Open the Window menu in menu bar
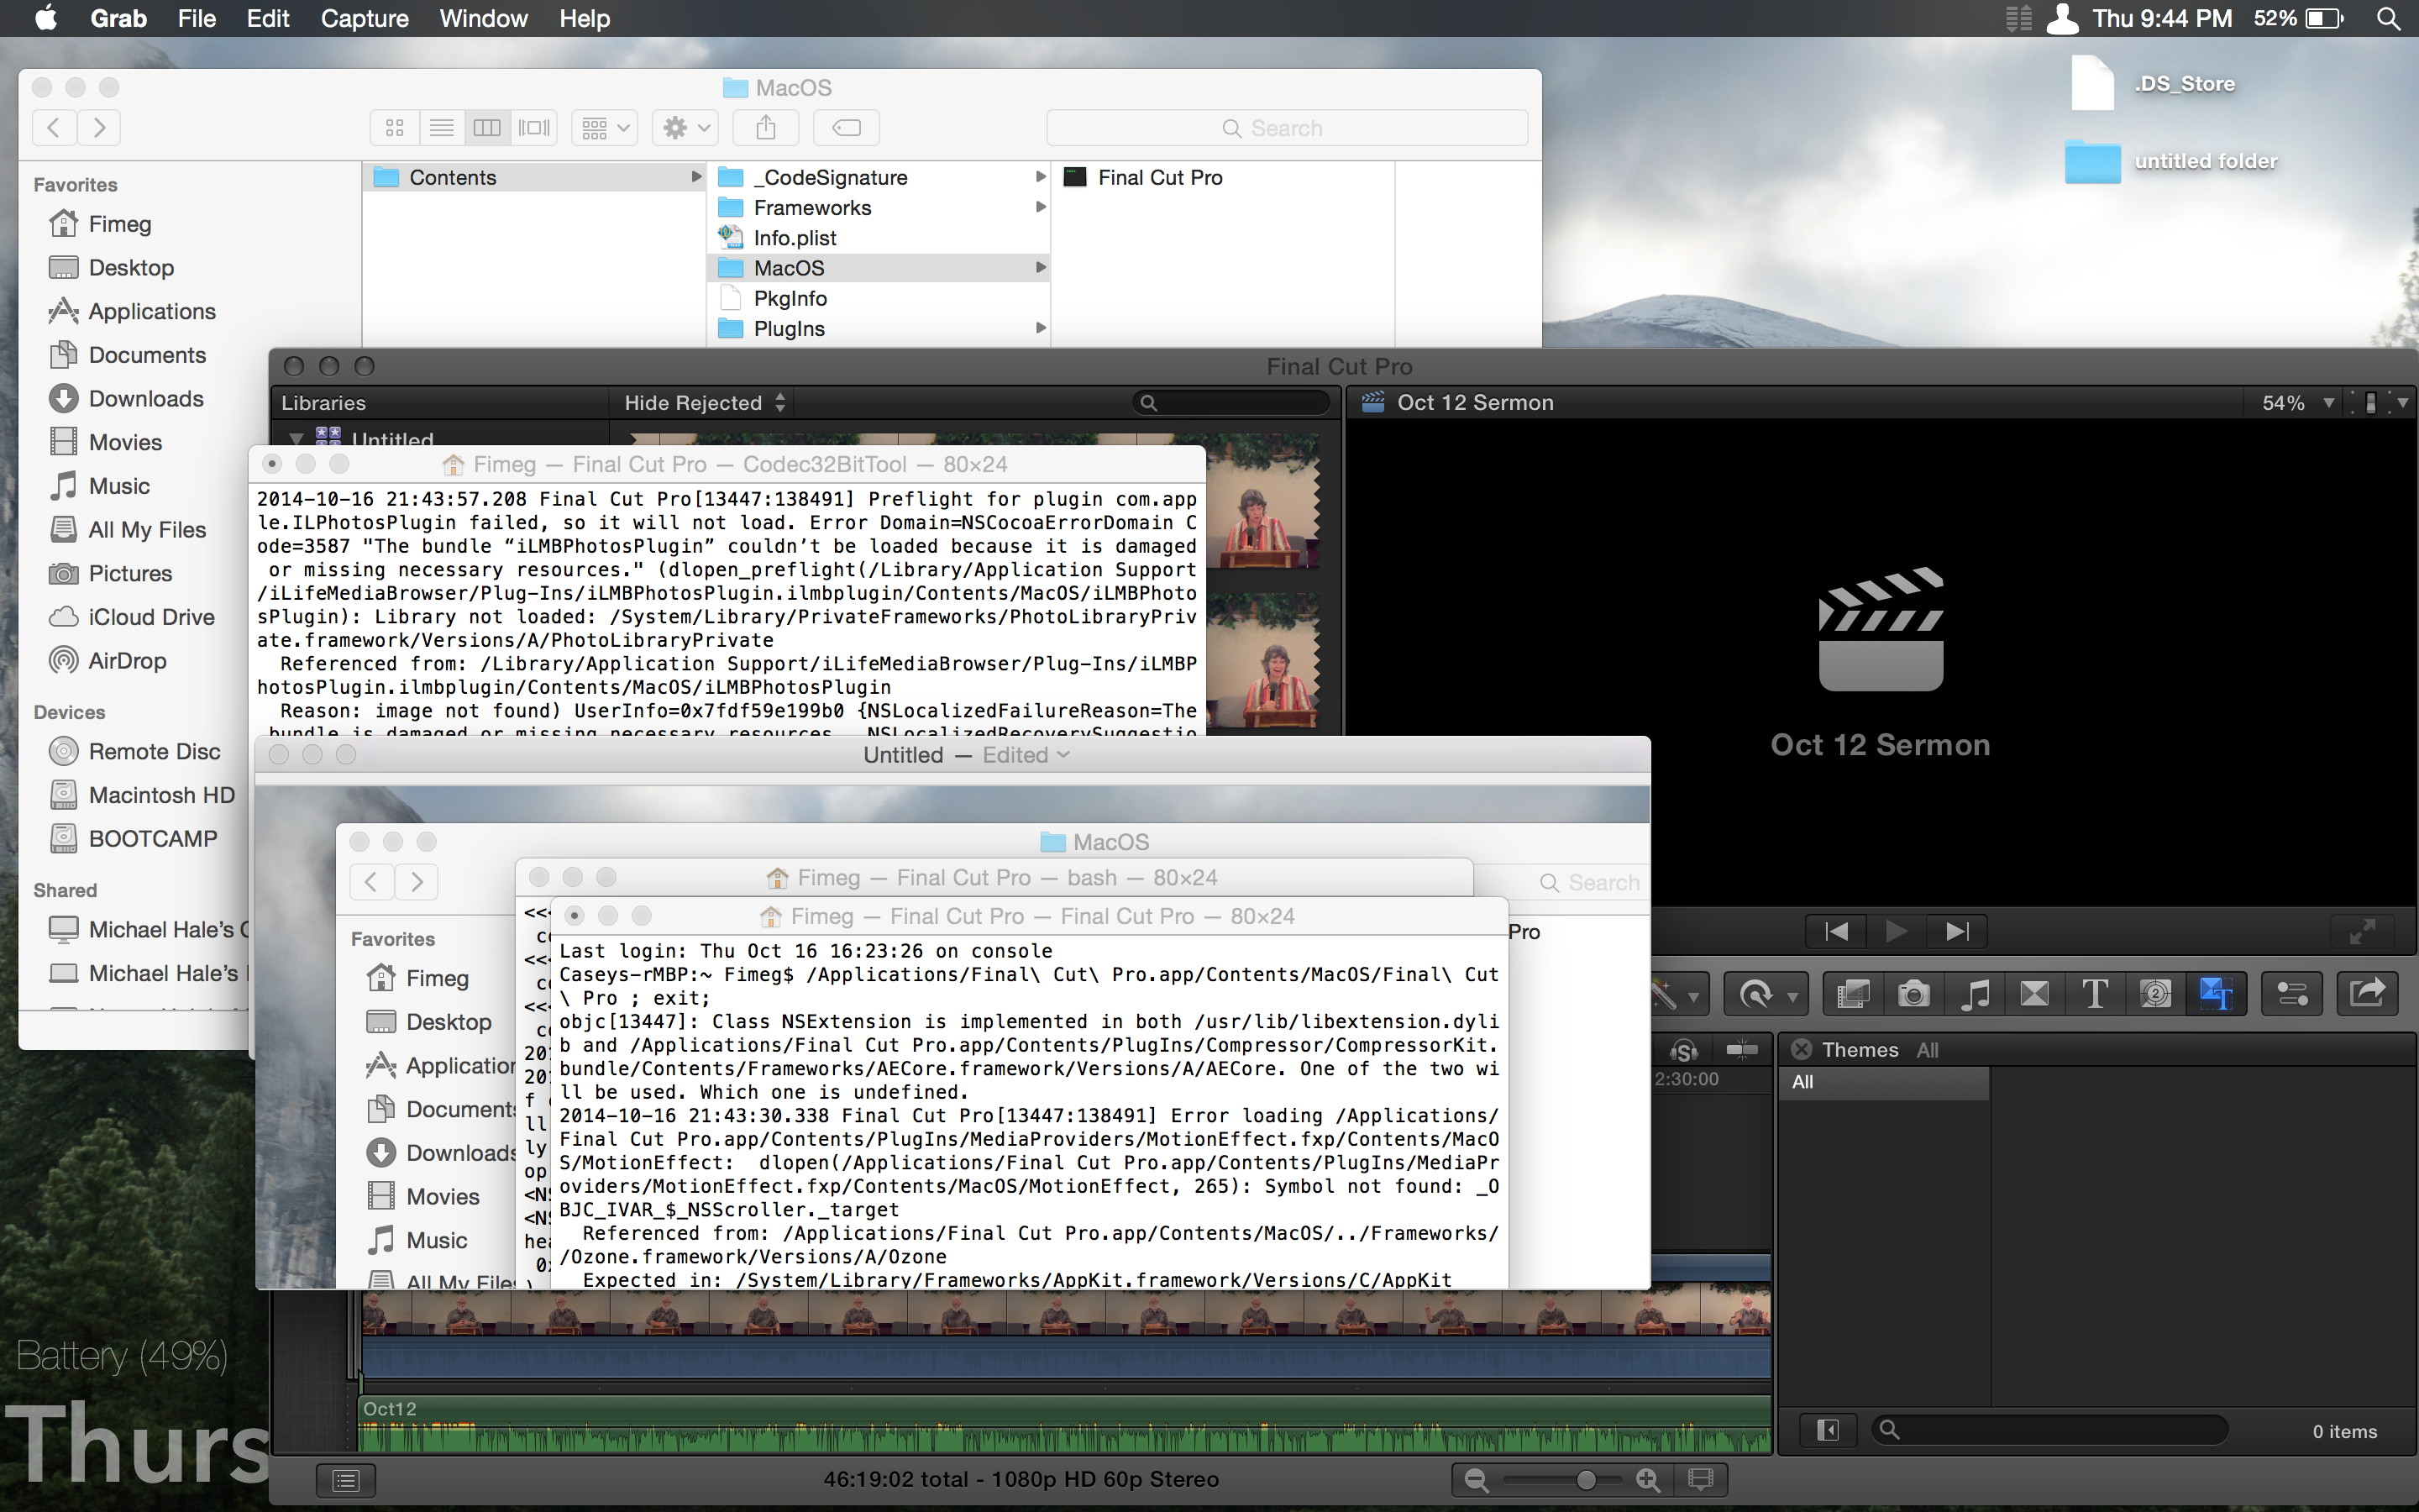The width and height of the screenshot is (2419, 1512). [483, 18]
